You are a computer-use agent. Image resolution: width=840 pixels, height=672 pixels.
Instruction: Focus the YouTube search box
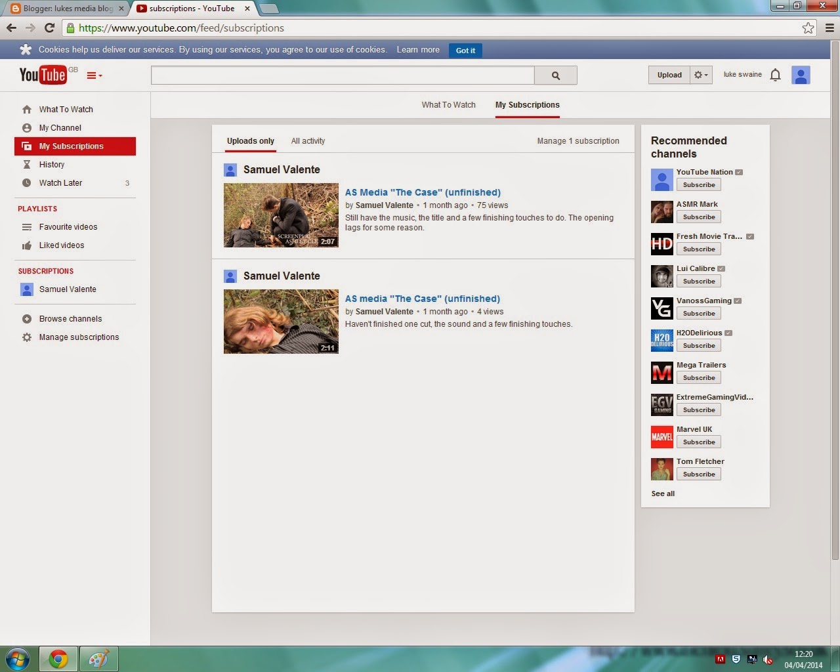pos(343,75)
